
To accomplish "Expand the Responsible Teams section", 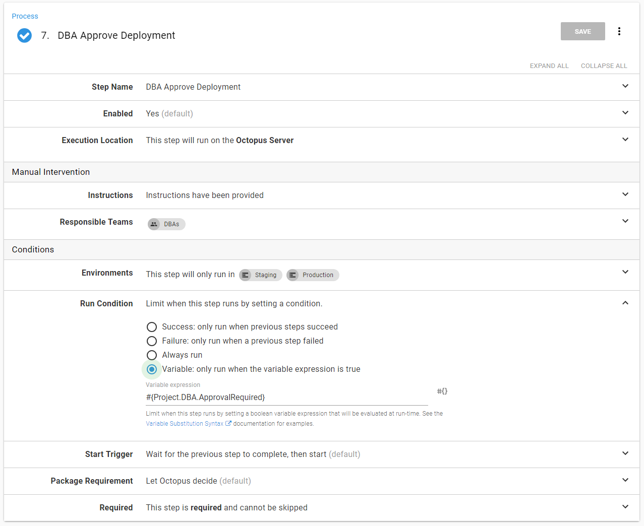I will (x=625, y=221).
